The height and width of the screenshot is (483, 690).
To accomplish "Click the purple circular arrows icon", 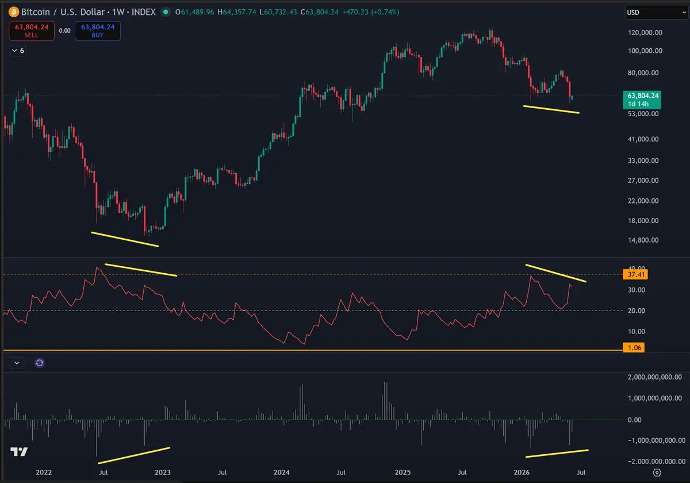I will 40,363.
